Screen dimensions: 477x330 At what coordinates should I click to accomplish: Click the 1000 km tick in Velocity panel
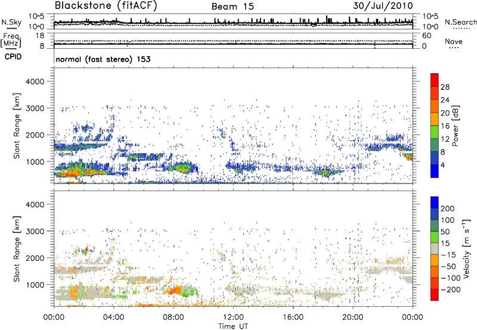pos(35,285)
